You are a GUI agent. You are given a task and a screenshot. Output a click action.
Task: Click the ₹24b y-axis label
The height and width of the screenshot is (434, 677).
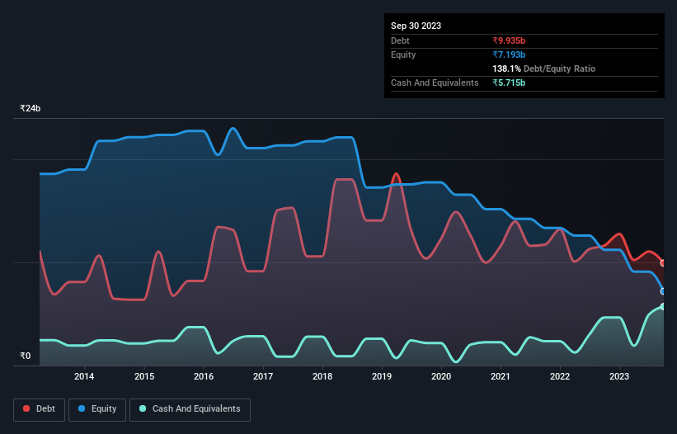click(x=31, y=108)
